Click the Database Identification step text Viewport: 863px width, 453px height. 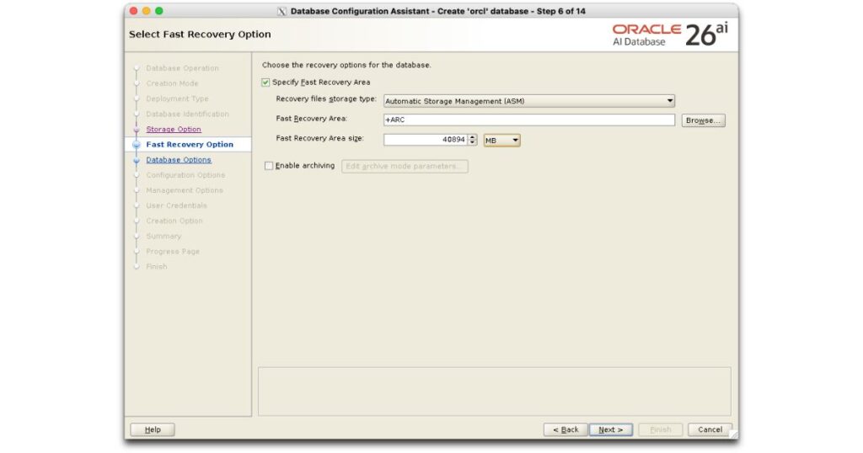[187, 115]
